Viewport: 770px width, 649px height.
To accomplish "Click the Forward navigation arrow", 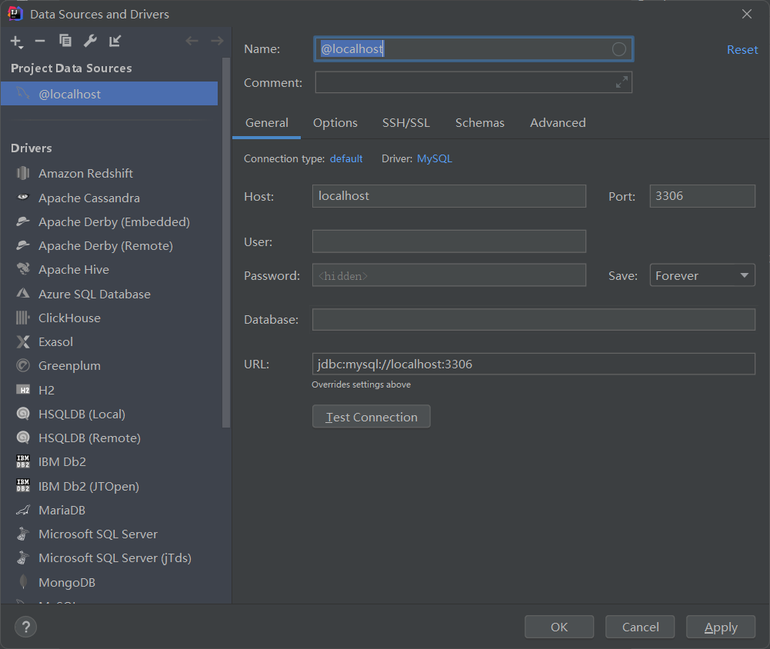I will pyautogui.click(x=217, y=41).
